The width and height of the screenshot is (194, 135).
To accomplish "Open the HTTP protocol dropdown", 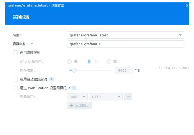I will coord(106,97).
